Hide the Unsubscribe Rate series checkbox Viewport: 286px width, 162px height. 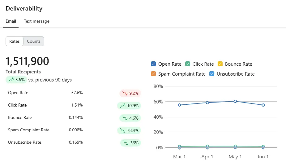coord(212,74)
